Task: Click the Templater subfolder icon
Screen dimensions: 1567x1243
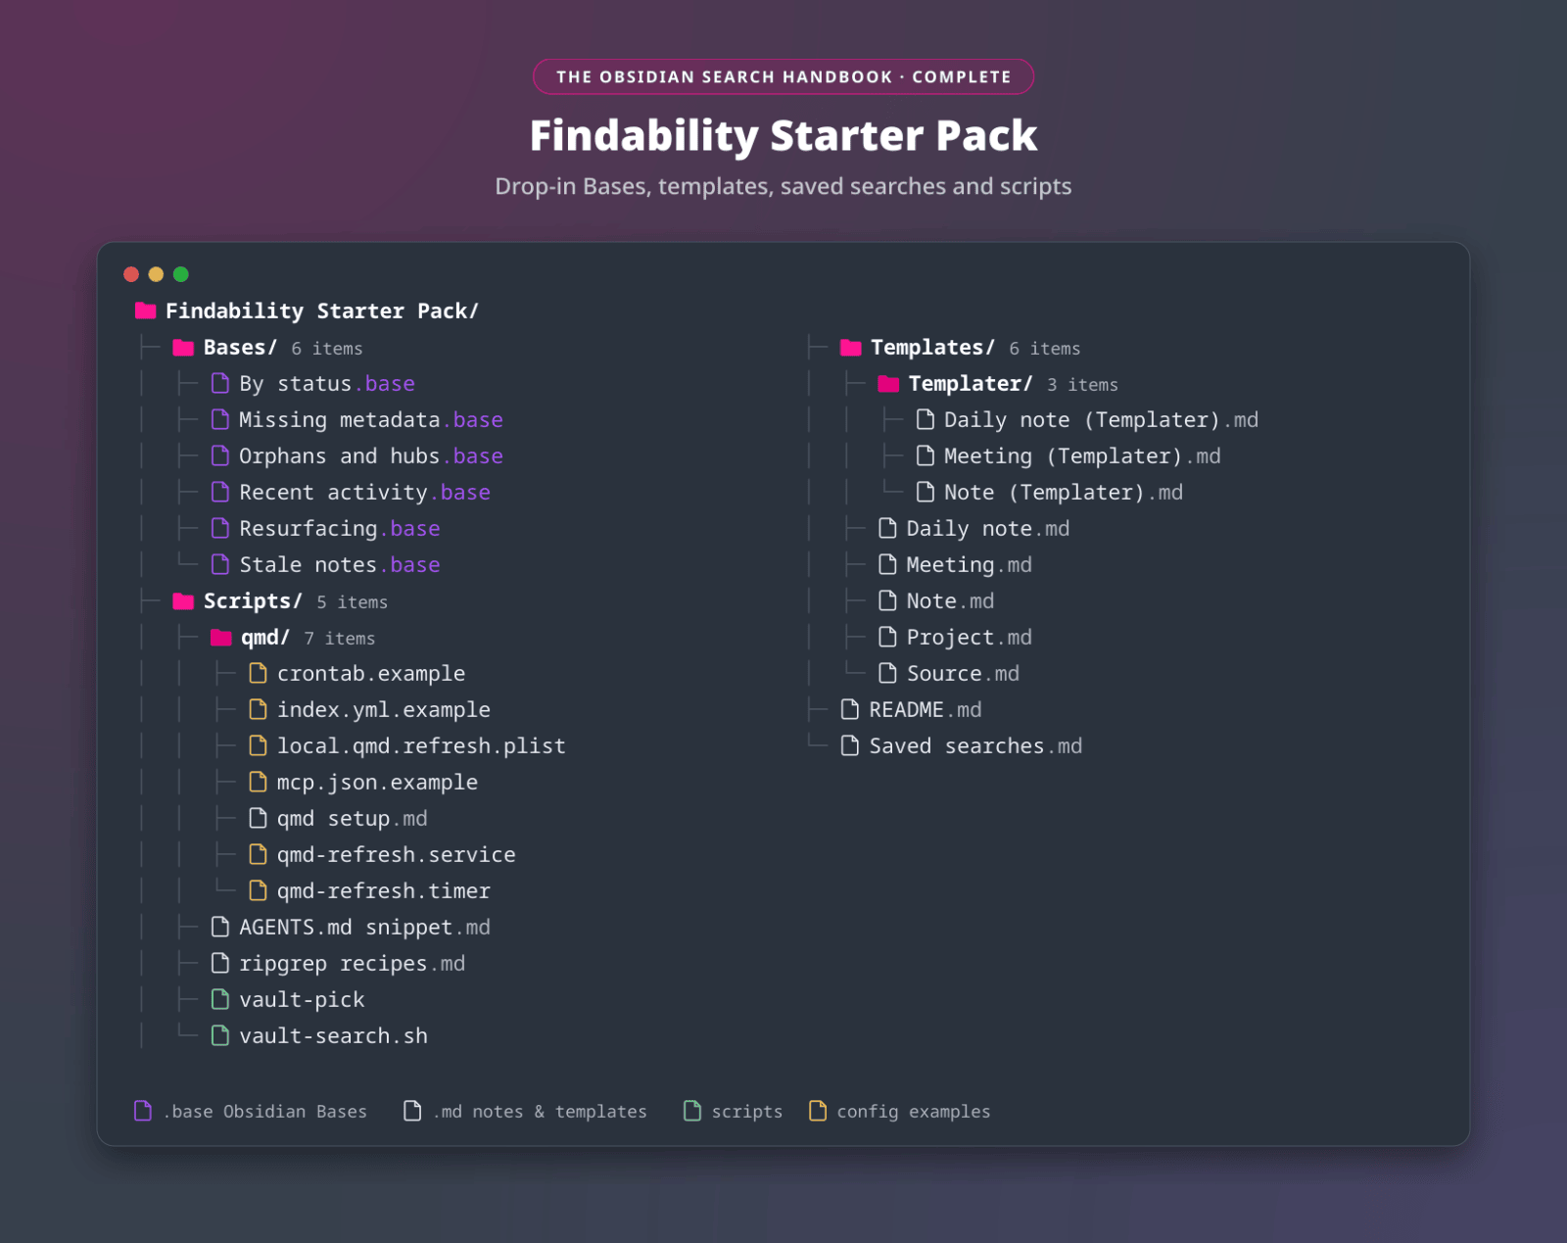Action: tap(888, 384)
